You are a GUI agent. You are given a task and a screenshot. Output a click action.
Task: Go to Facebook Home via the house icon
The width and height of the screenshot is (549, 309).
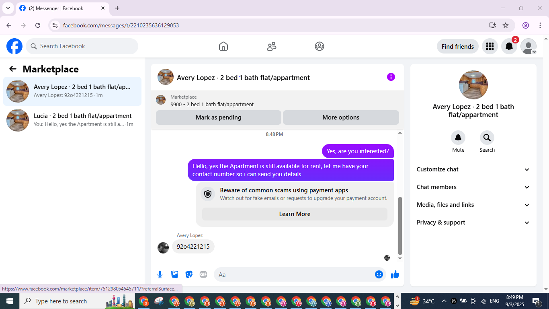tap(223, 46)
